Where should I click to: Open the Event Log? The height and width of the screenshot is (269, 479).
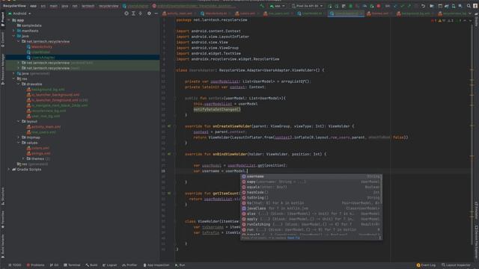(x=426, y=265)
